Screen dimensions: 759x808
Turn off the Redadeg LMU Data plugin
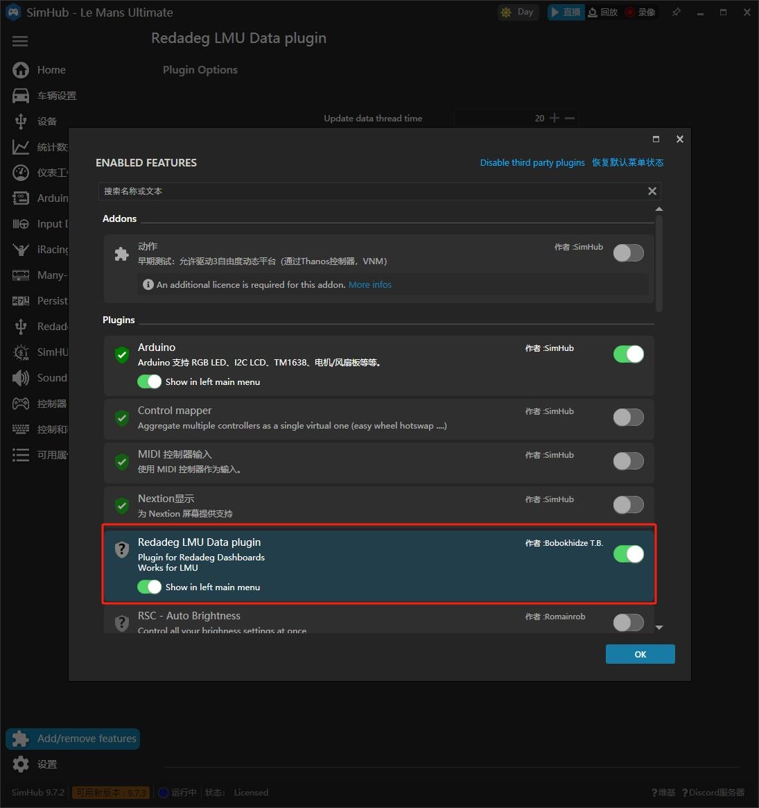pyautogui.click(x=628, y=554)
